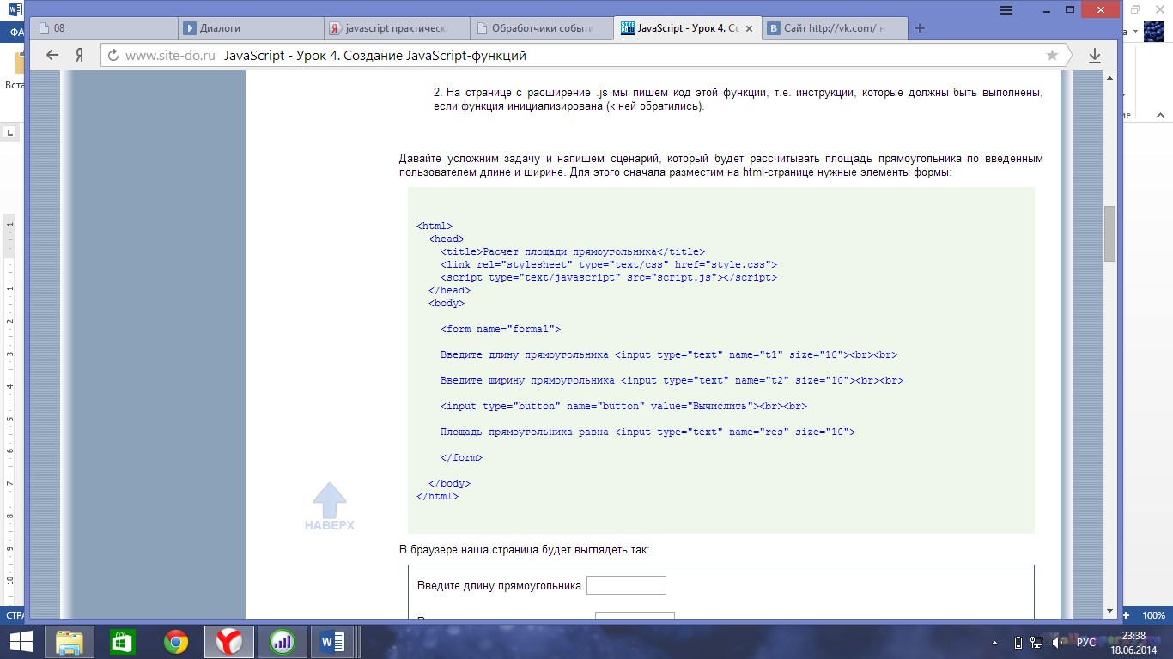Switch to the 08 tab
This screenshot has height=659, width=1173.
[x=105, y=28]
